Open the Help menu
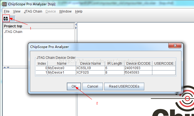194x116 pixels. point(79,11)
